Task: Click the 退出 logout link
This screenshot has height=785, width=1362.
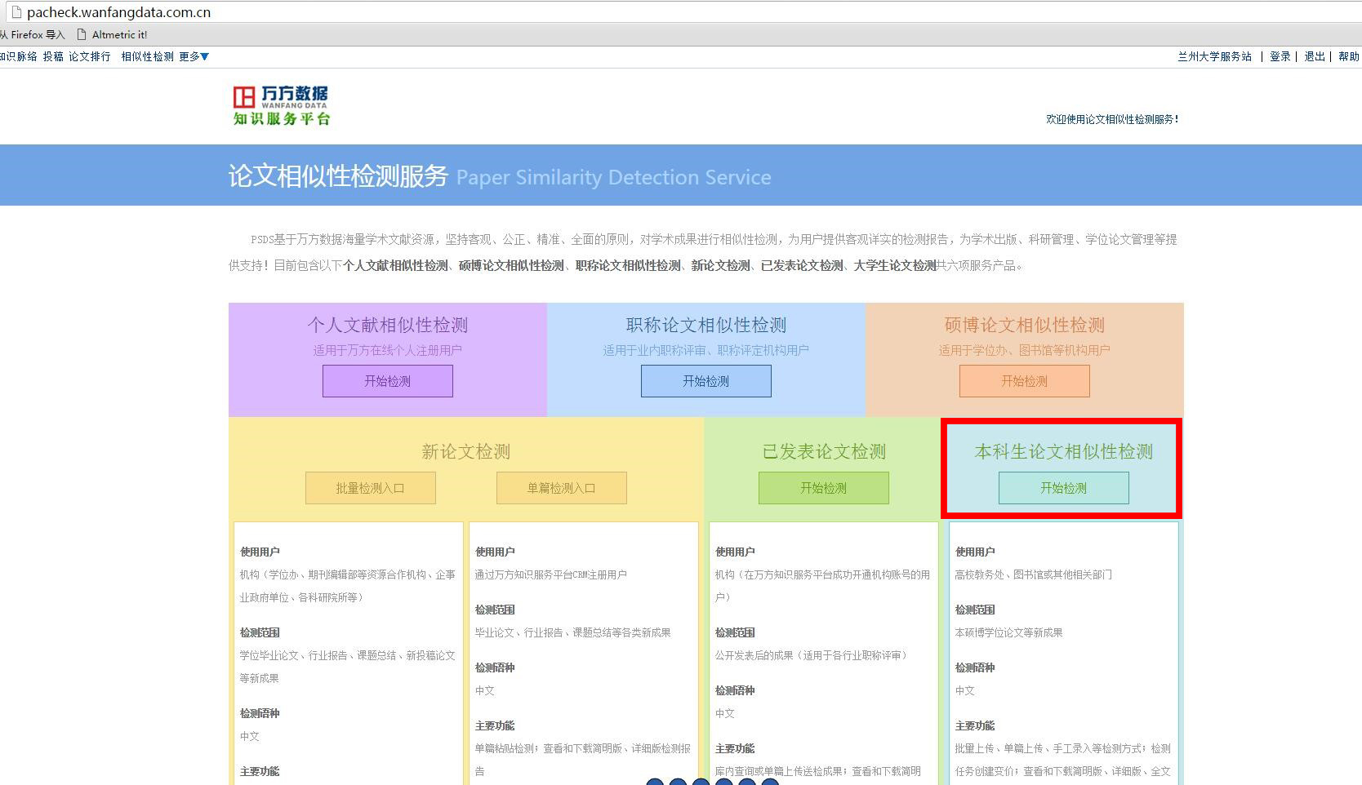Action: [x=1314, y=56]
